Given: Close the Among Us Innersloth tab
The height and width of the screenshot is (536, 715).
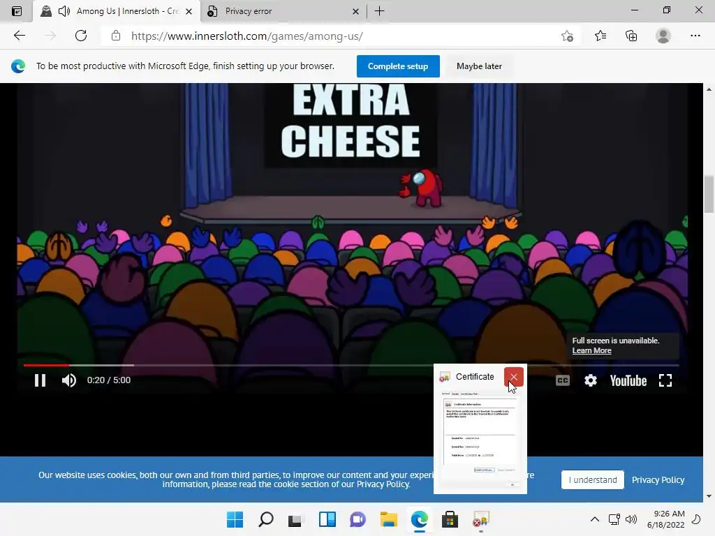Looking at the screenshot, I should tap(189, 11).
